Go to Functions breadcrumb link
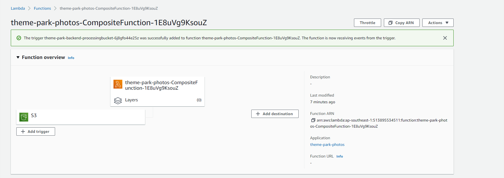504x178 pixels. coord(42,8)
